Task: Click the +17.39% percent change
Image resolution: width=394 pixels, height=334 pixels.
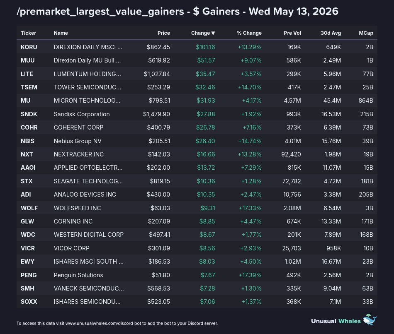Action: point(250,275)
